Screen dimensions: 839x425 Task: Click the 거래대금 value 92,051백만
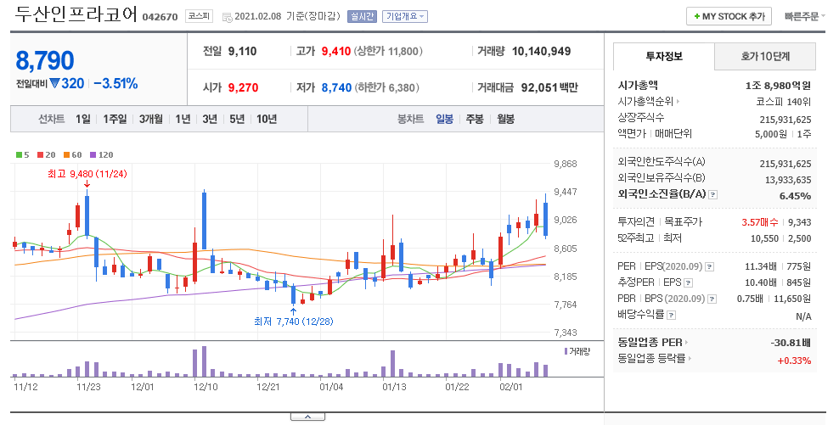pos(549,87)
